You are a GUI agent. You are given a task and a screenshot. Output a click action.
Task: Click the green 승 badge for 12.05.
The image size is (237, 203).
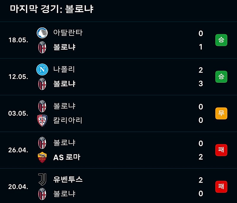click(x=221, y=77)
